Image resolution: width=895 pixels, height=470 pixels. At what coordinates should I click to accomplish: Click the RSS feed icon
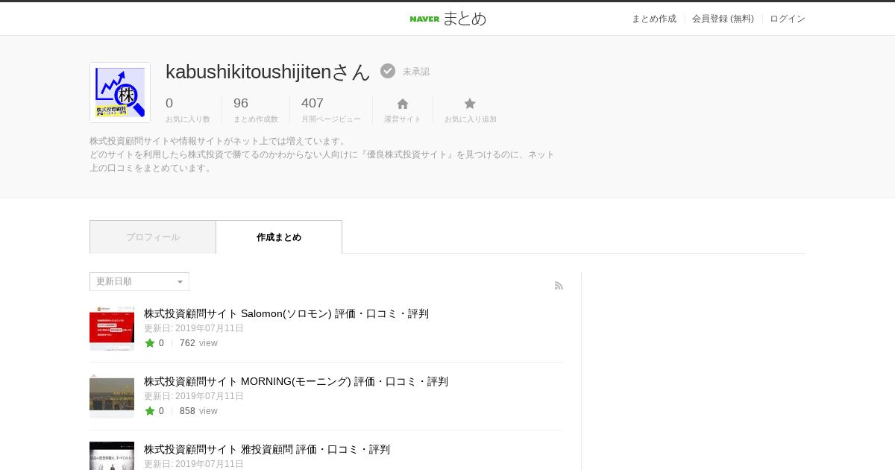(559, 286)
